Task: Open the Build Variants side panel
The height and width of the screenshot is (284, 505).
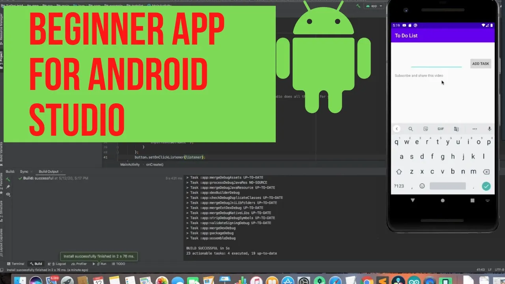Action: (x=2, y=153)
